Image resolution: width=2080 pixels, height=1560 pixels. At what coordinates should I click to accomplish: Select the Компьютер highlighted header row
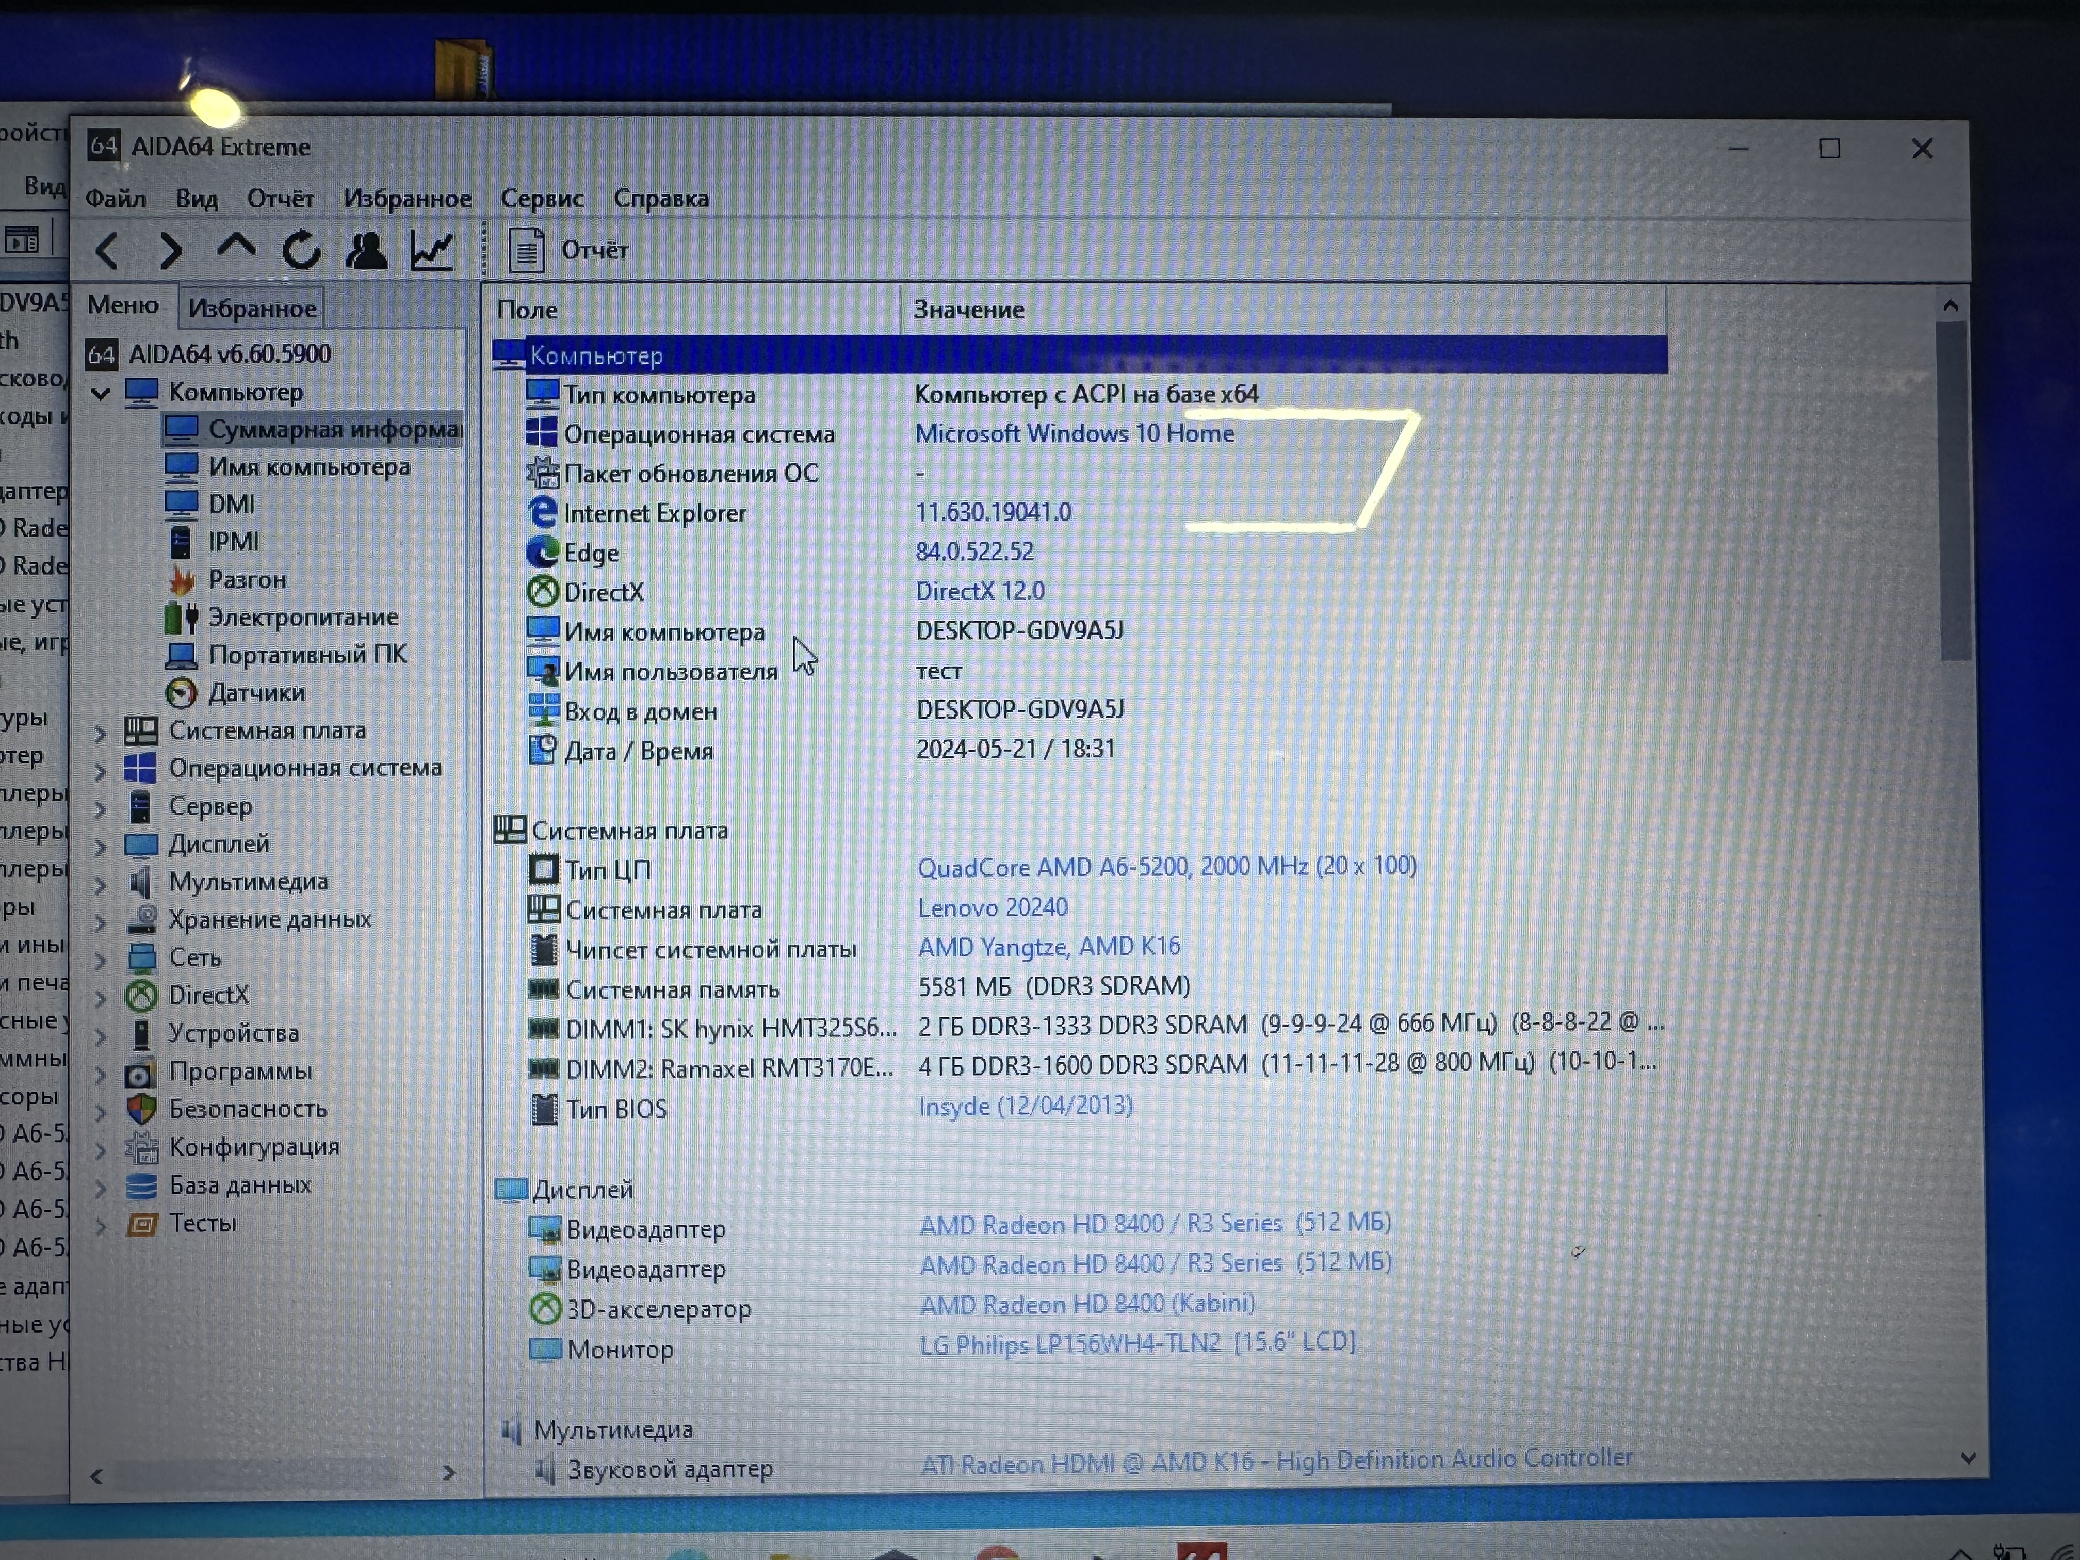click(1080, 355)
